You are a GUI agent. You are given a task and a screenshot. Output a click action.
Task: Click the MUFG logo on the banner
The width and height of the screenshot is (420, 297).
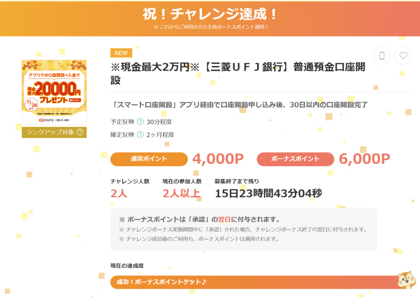(45, 120)
